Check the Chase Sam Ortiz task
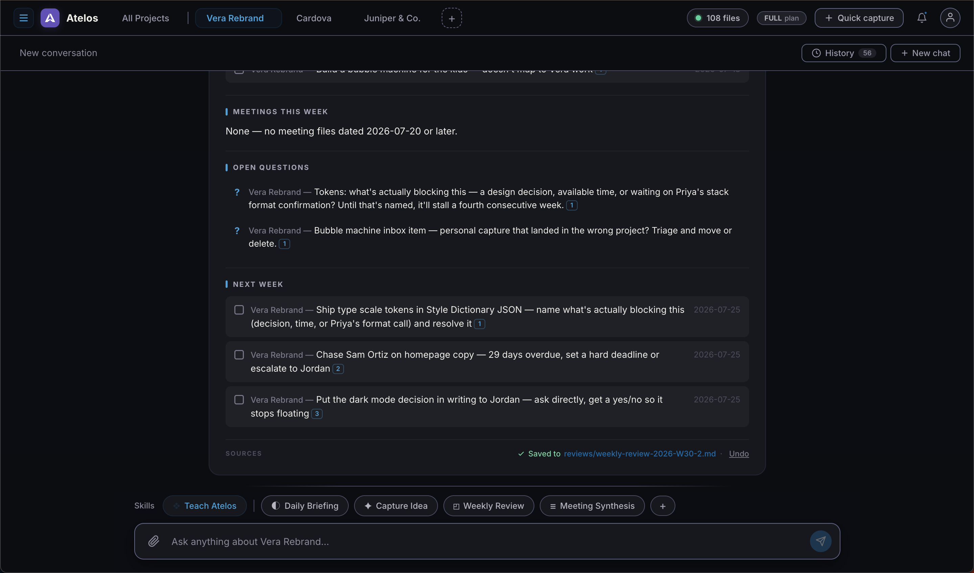974x573 pixels. point(239,354)
